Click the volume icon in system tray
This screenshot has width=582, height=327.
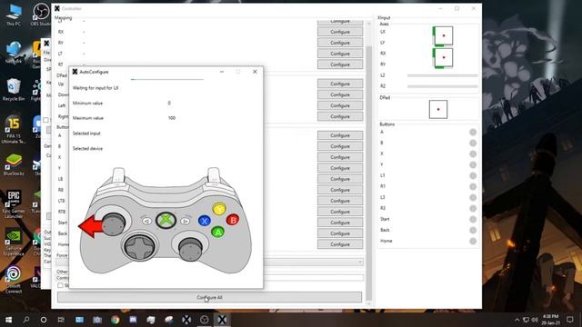click(x=535, y=320)
